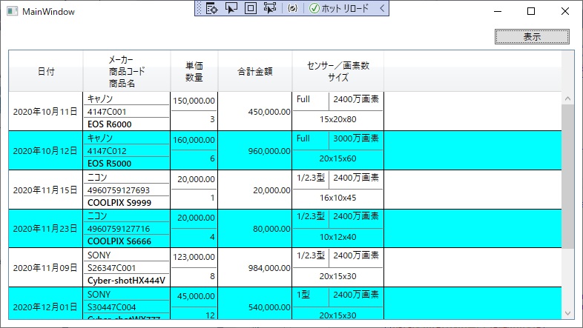The image size is (583, 328).
Task: Click the 80,000.00 total amount
Action: (x=271, y=229)
